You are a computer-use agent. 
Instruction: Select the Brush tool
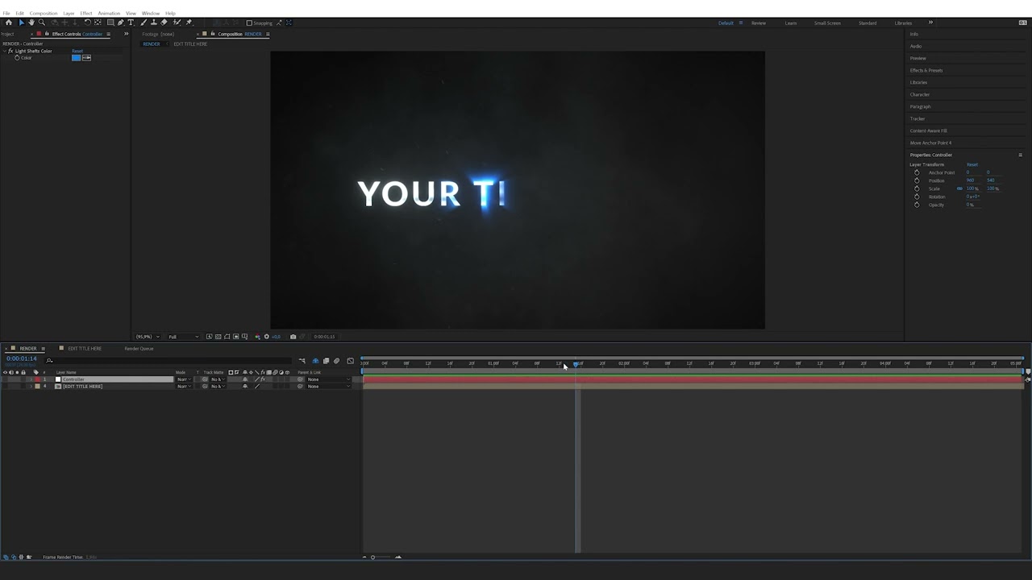point(144,23)
